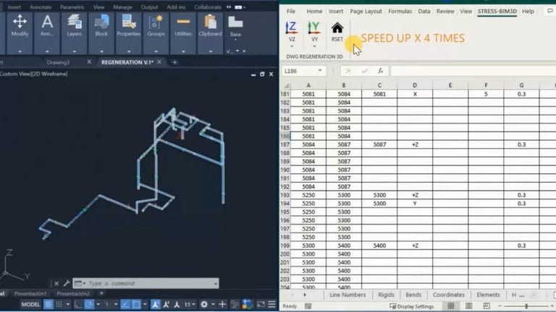The height and width of the screenshot is (312, 556).
Task: Adjust the Excel zoom slider handle
Action: [526, 306]
